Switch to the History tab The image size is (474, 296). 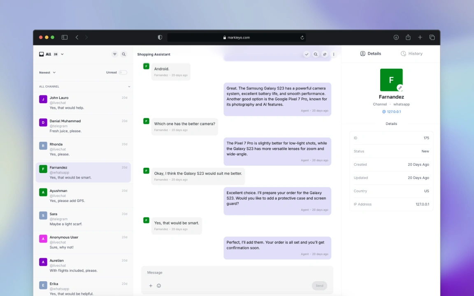tap(411, 53)
